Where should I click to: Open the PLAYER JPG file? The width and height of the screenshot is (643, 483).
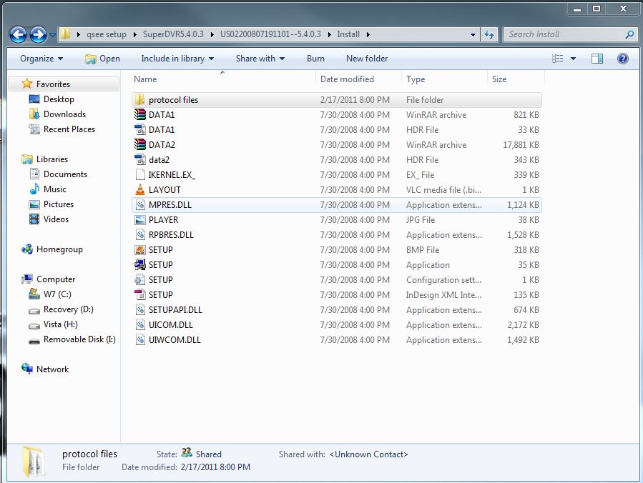(x=163, y=220)
